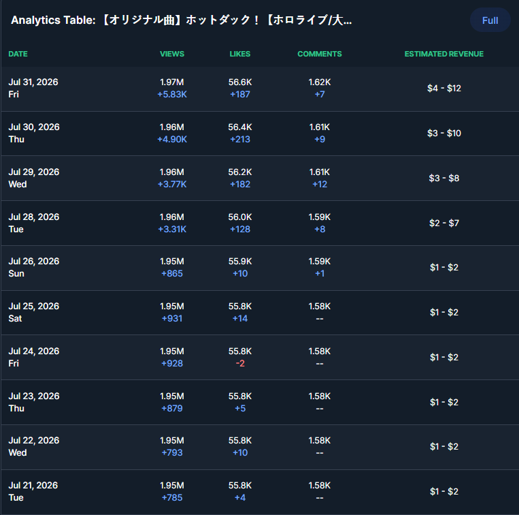519x515 pixels.
Task: Click the +931 views change
Action: point(172,319)
